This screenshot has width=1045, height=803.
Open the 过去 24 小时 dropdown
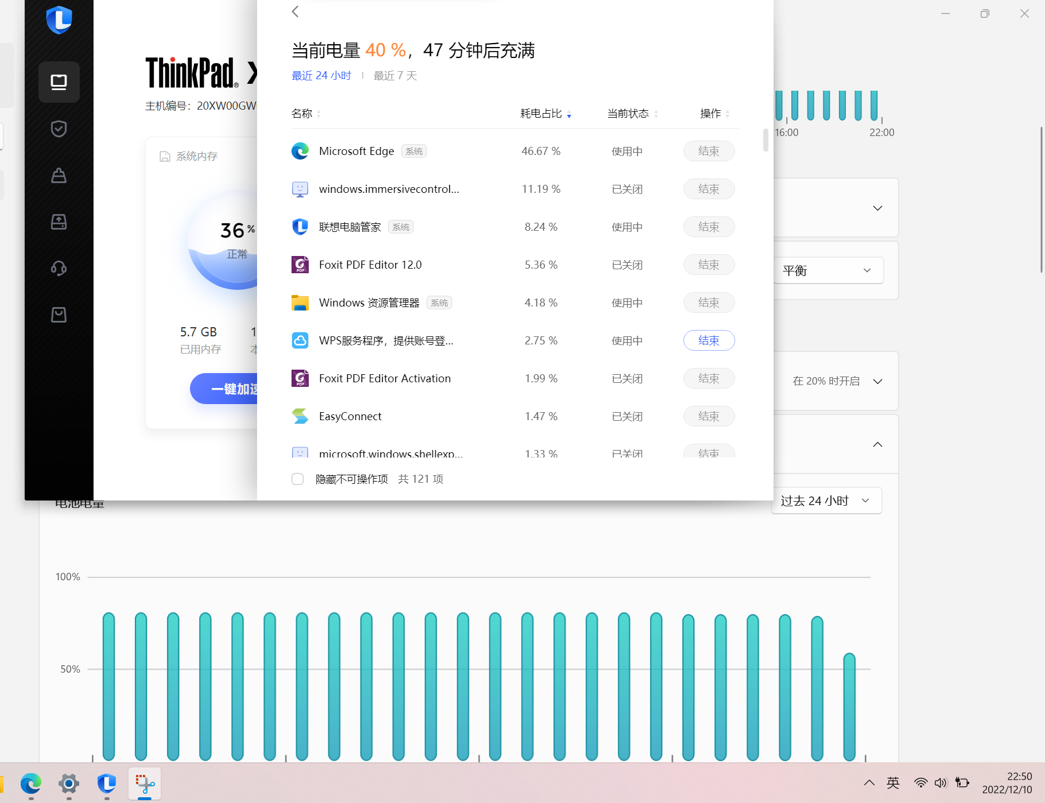pyautogui.click(x=826, y=501)
